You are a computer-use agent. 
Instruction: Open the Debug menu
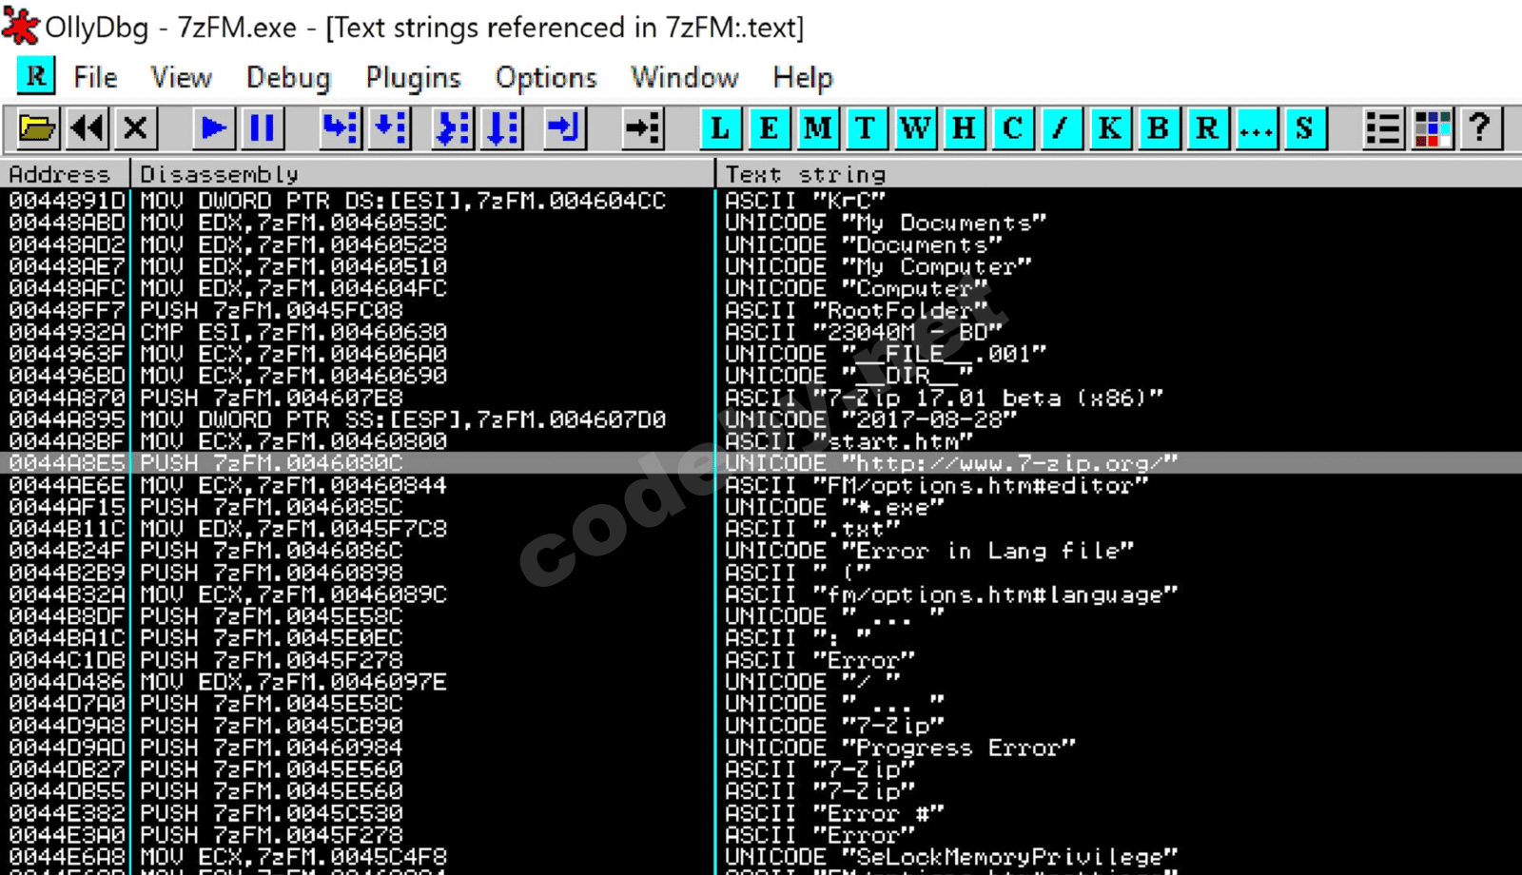[288, 77]
